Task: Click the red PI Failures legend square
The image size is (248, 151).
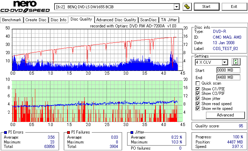Action: tap(69, 133)
